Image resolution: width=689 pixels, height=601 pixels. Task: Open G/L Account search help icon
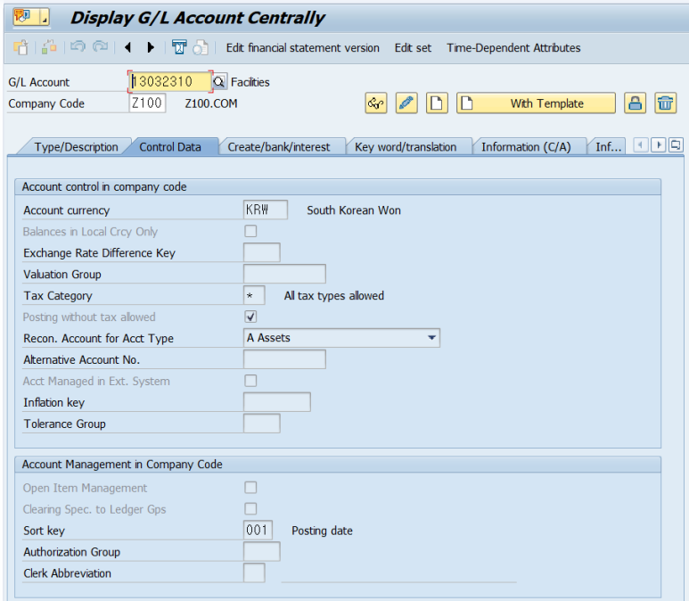point(219,82)
